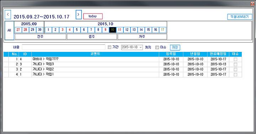Select the All dates button

click(9, 30)
